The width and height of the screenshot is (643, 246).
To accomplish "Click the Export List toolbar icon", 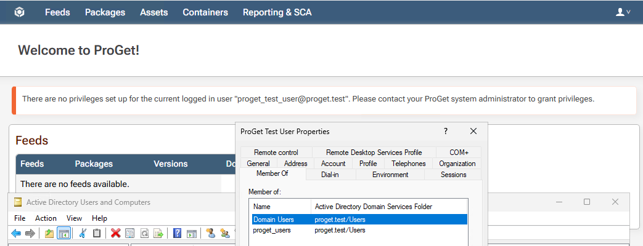I will (158, 233).
